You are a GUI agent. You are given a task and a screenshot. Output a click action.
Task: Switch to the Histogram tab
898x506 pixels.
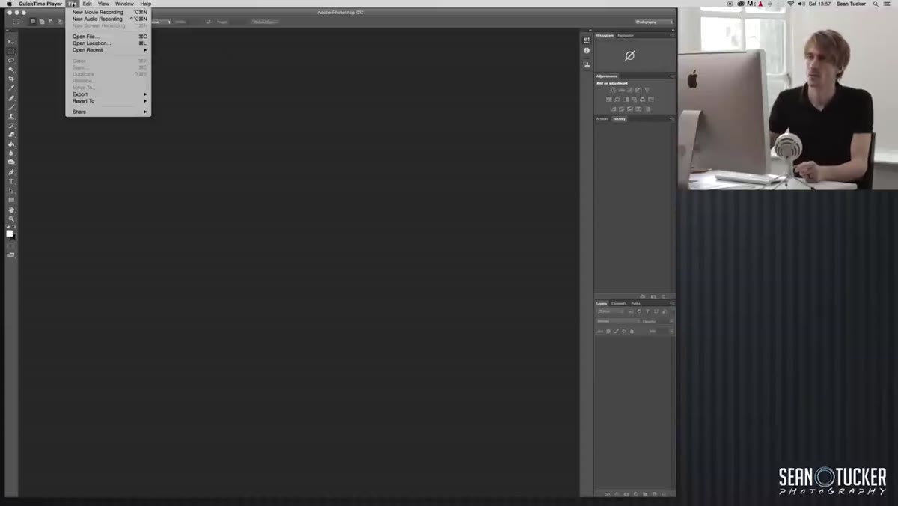605,35
